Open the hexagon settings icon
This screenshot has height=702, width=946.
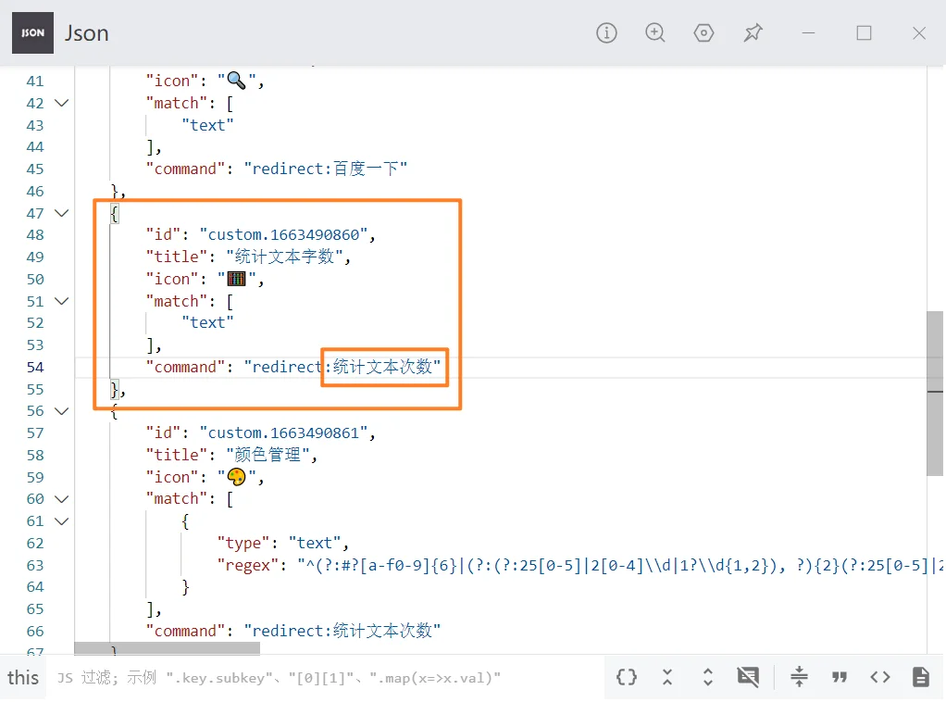click(x=704, y=33)
